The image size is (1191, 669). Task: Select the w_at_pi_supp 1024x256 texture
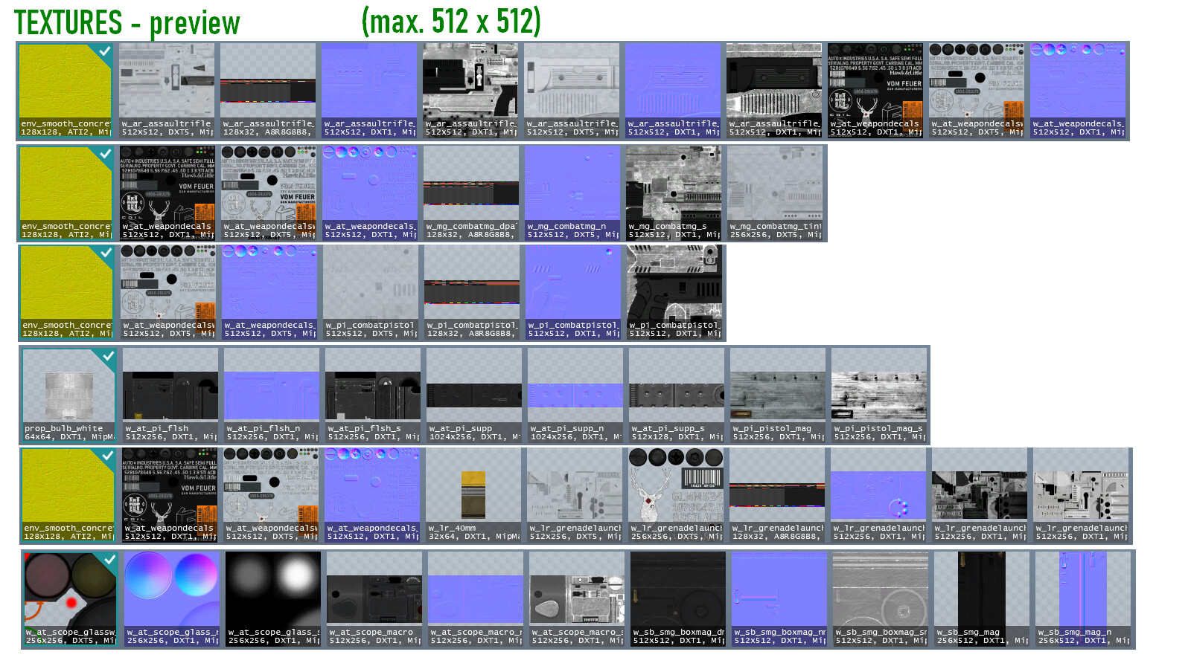point(474,395)
